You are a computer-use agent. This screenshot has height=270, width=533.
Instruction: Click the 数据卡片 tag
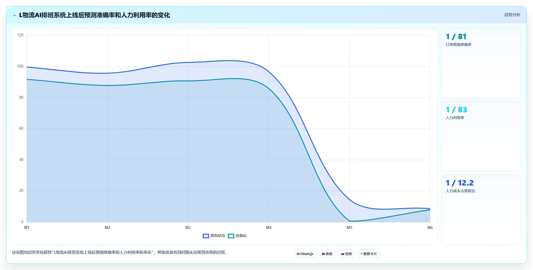tap(369, 254)
